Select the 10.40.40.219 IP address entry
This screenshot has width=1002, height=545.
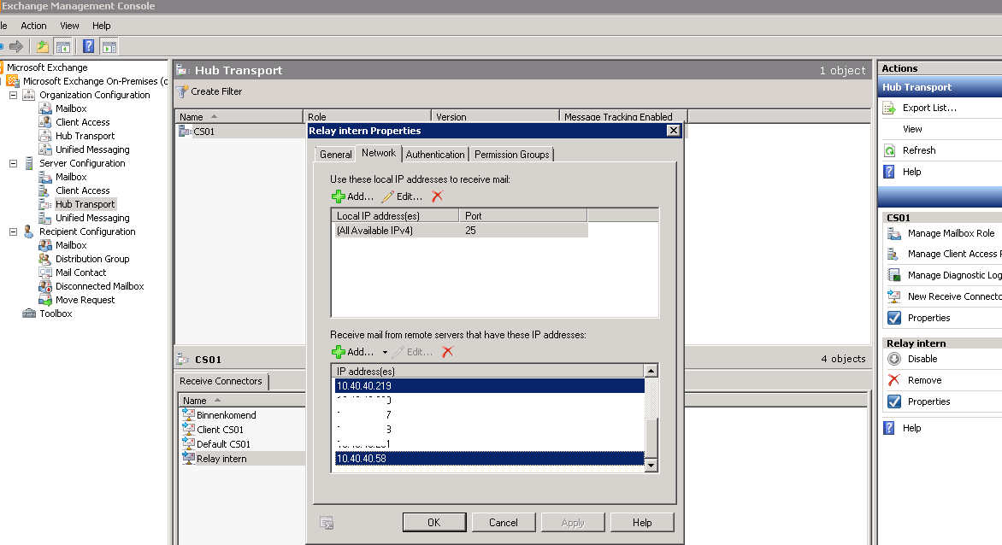point(490,386)
